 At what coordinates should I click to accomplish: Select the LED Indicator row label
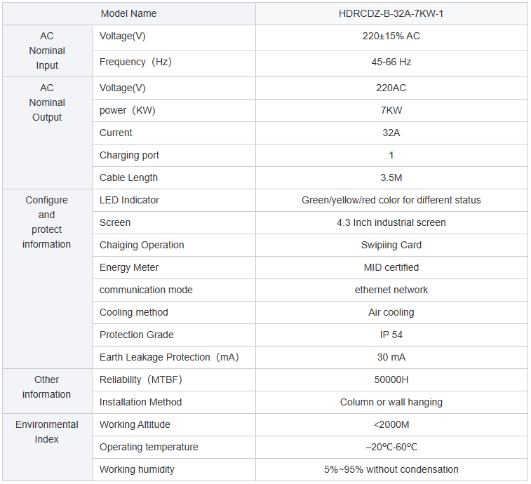(129, 200)
